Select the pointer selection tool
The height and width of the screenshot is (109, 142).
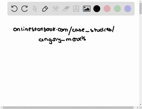[35, 9]
